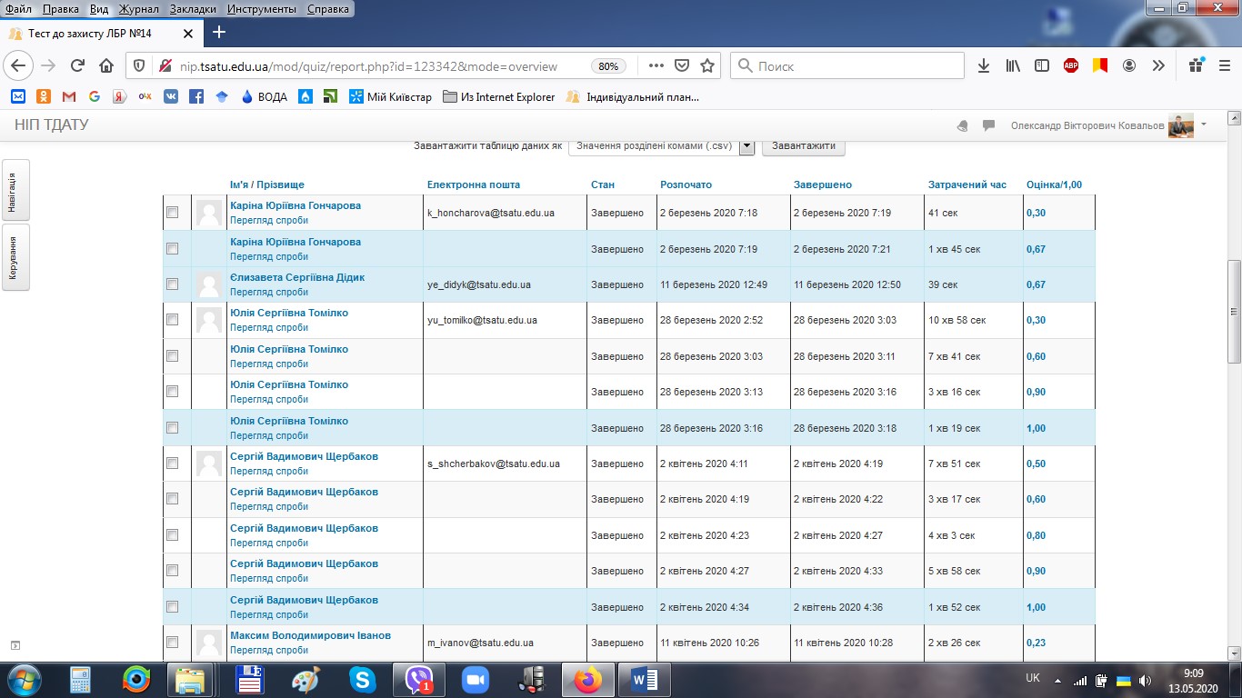1242x698 pixels.
Task: Click the Adblock Plus extension icon
Action: coord(1071,65)
